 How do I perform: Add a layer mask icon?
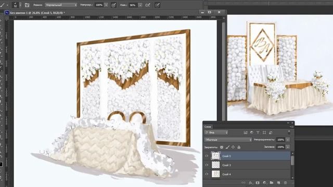tap(258, 183)
